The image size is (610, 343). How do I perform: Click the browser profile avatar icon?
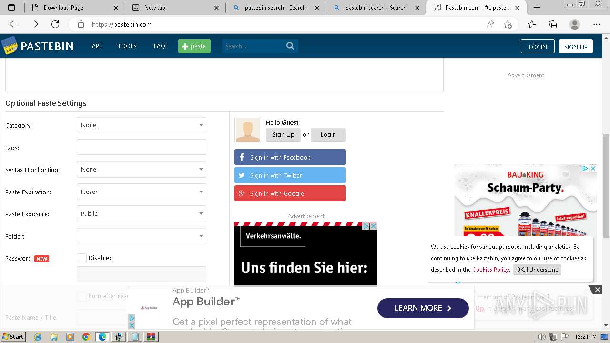tap(575, 24)
